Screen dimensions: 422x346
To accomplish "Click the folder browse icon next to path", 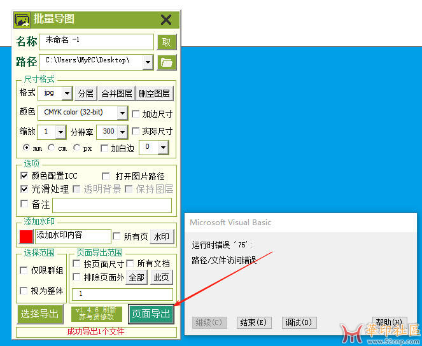I will click(166, 62).
